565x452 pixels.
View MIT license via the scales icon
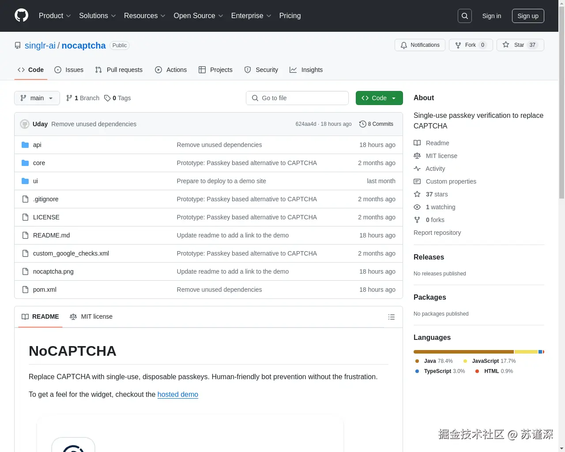(417, 155)
